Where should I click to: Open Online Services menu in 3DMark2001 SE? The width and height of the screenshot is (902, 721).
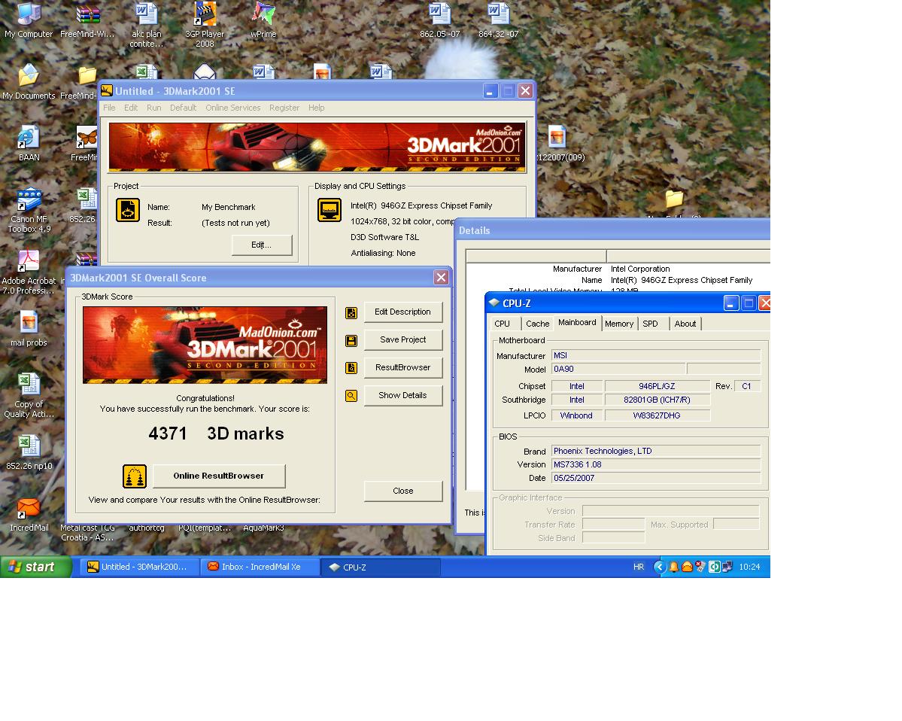(233, 108)
